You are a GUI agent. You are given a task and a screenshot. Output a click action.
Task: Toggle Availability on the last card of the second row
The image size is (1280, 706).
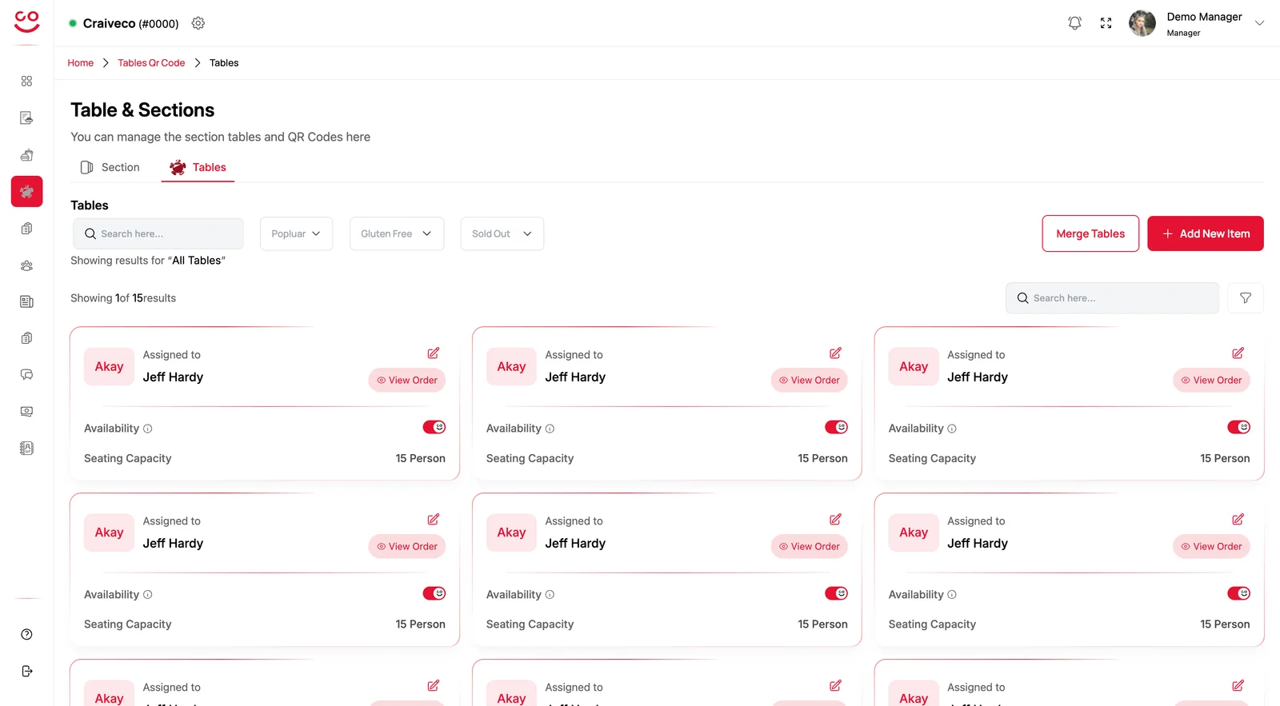(x=1238, y=593)
